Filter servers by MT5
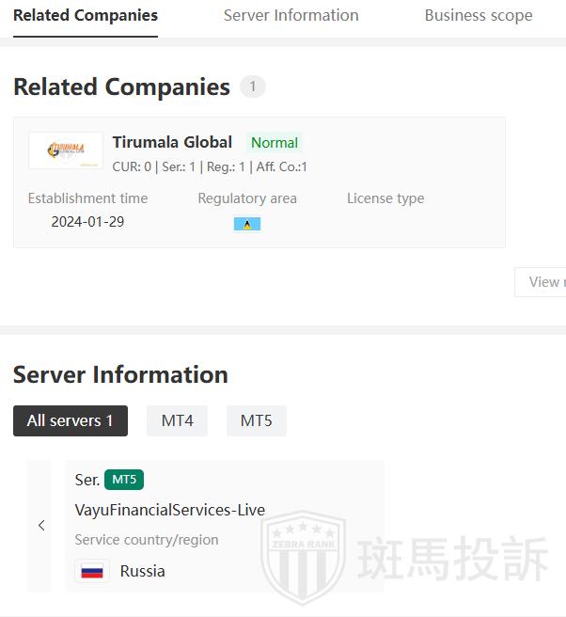The height and width of the screenshot is (617, 566). tap(256, 420)
